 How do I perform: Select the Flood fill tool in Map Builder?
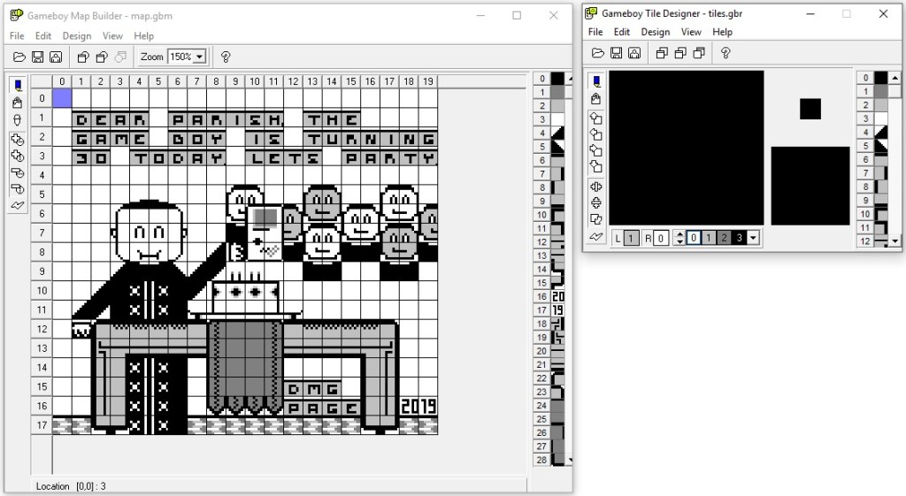[x=18, y=103]
